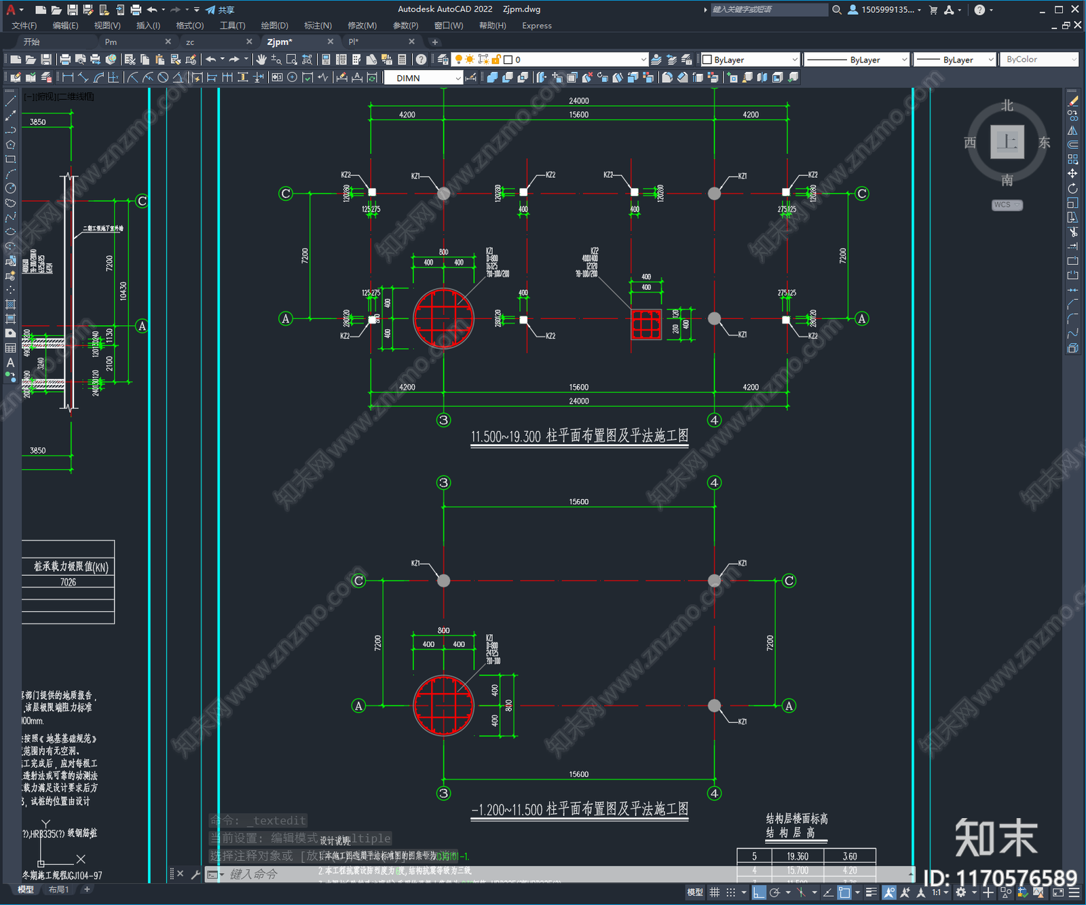Select the Erase tool in the Modify toolbar
Viewport: 1086px width, 905px height.
tap(1072, 101)
